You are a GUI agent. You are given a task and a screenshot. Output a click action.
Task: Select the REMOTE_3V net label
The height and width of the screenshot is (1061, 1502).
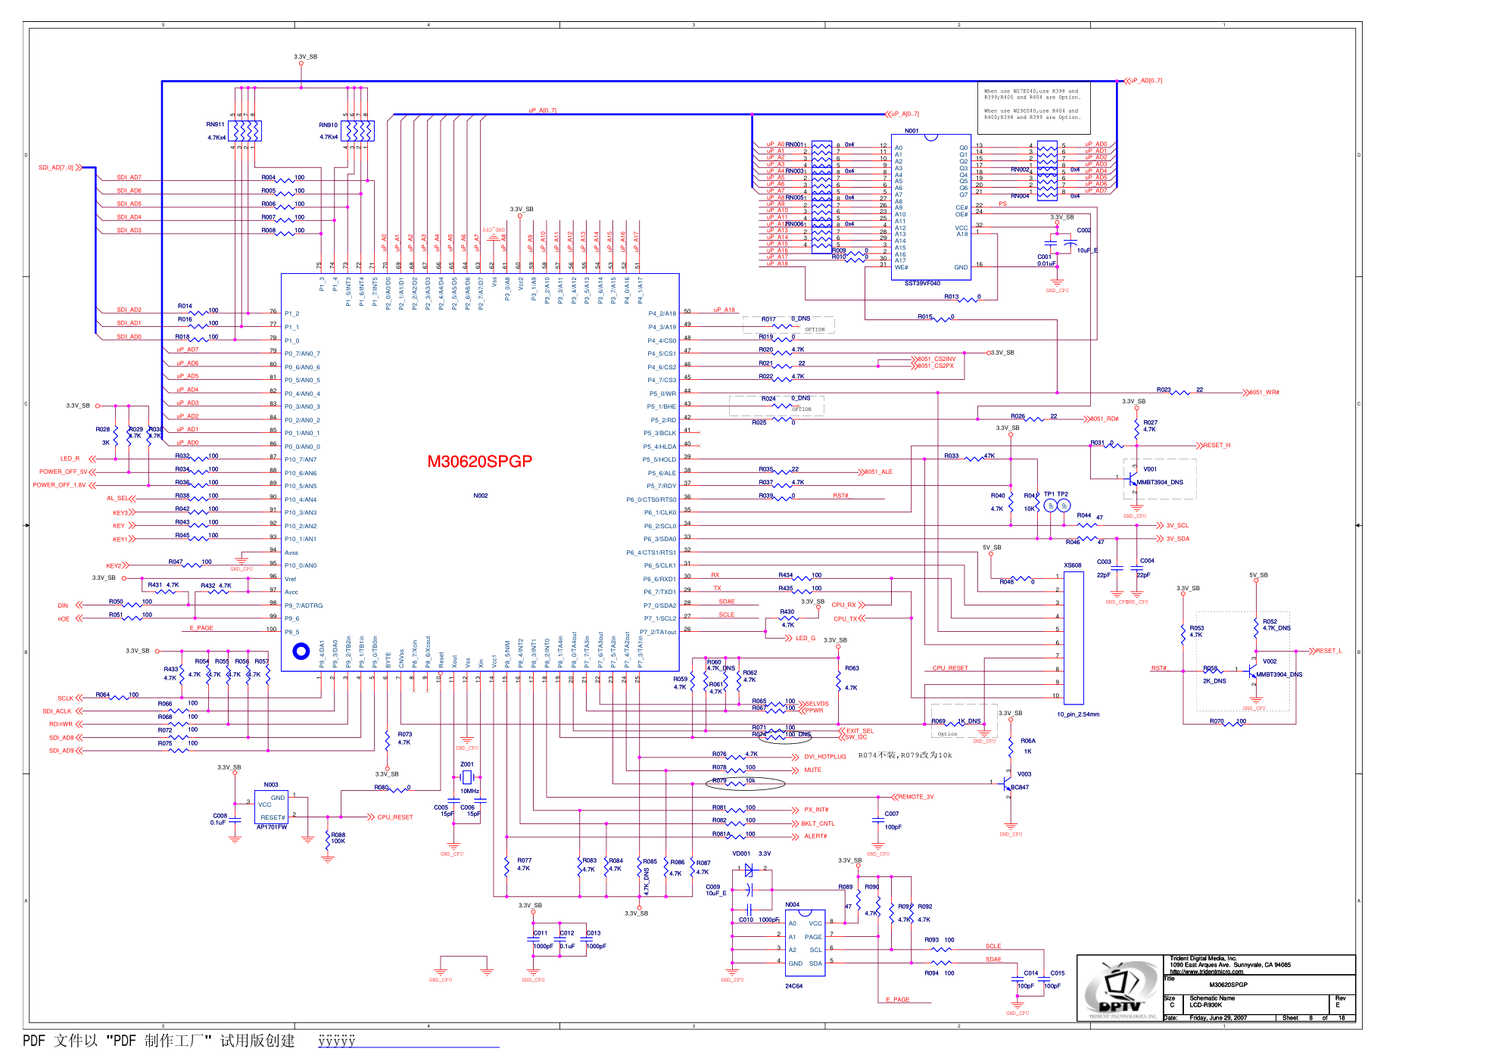(915, 797)
